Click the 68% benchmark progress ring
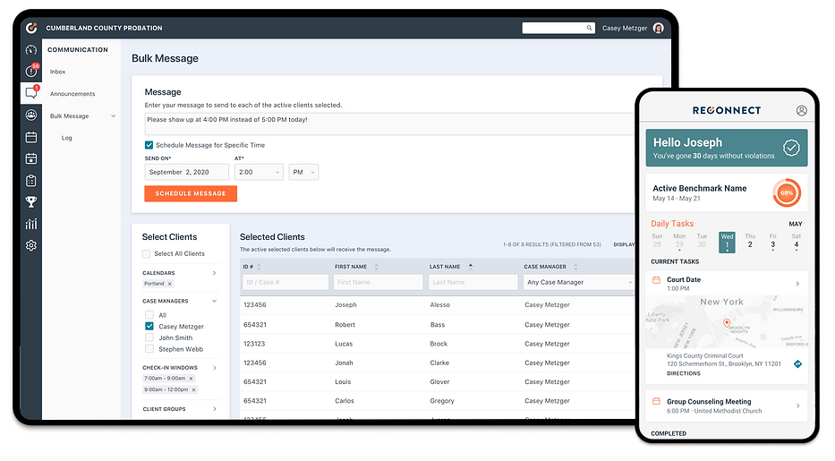Image resolution: width=835 pixels, height=461 pixels. click(x=787, y=192)
